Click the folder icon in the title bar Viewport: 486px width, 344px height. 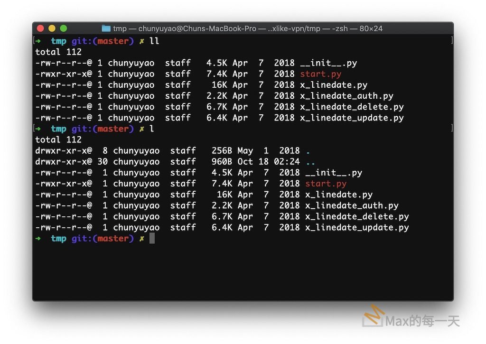coord(106,28)
